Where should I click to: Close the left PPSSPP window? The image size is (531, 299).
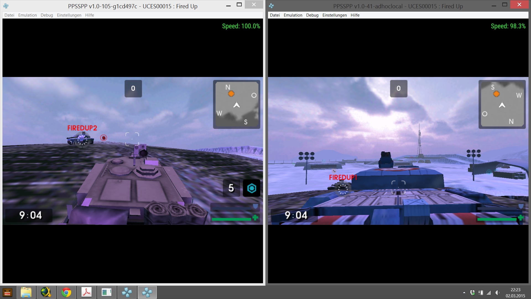(x=254, y=5)
